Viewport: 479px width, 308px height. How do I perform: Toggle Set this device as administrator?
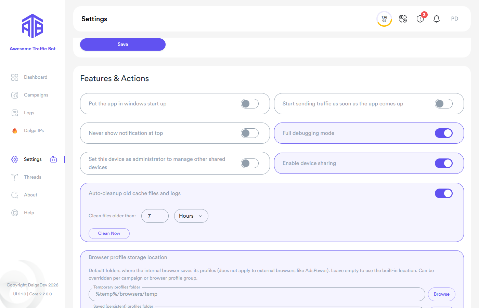point(250,163)
